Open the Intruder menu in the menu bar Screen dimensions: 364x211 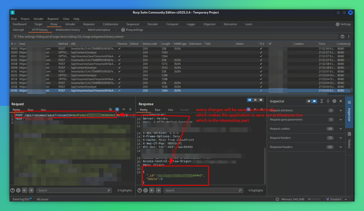click(39, 19)
